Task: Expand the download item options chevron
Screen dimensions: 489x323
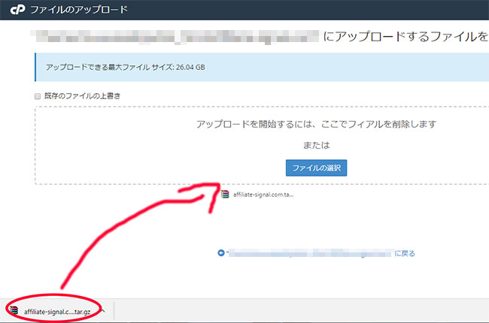Action: pyautogui.click(x=103, y=309)
